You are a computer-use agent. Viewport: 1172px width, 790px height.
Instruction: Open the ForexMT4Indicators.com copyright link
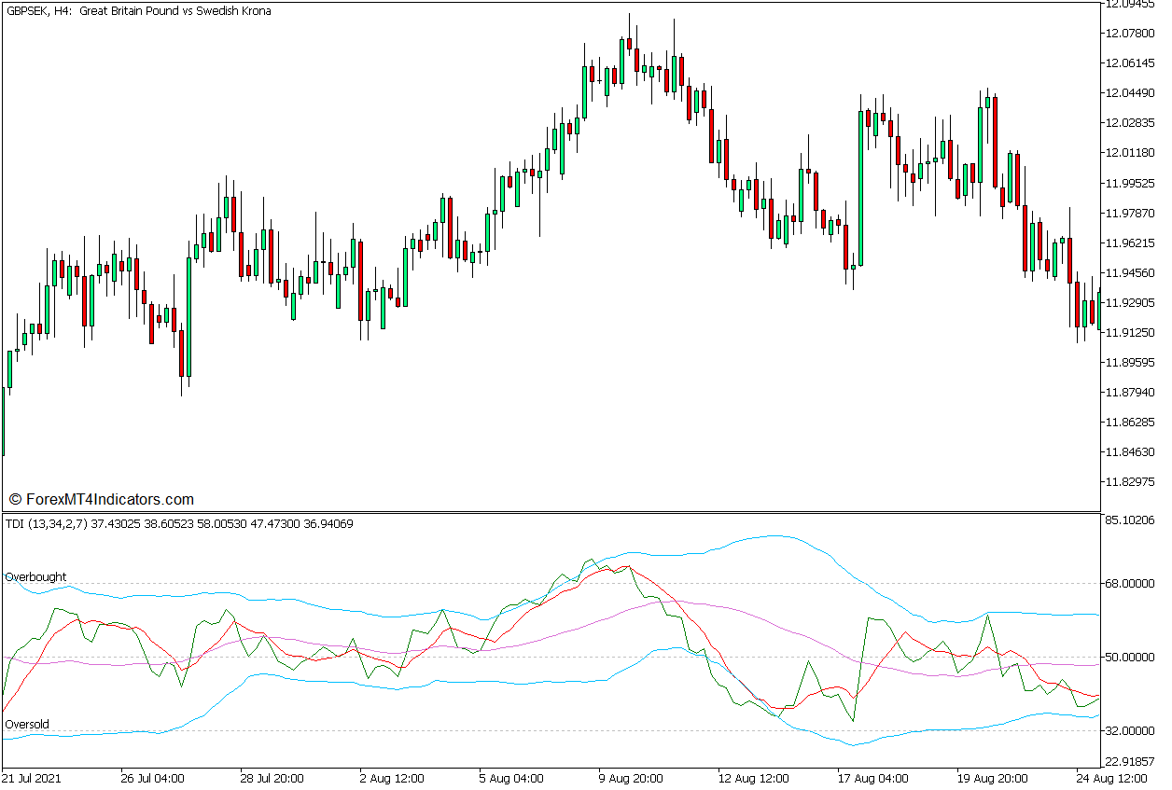point(103,497)
